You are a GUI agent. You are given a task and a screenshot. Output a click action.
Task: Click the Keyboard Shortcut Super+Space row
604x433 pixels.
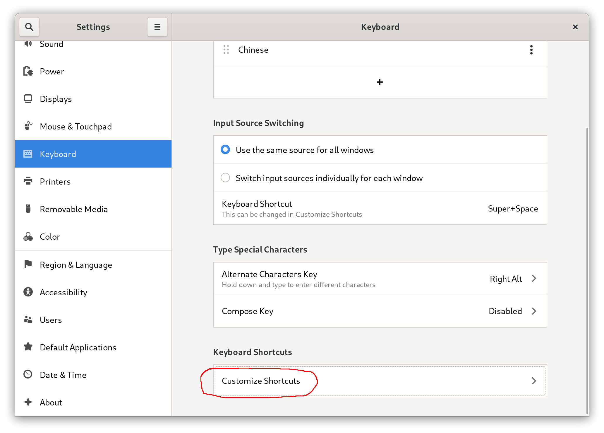tap(380, 209)
